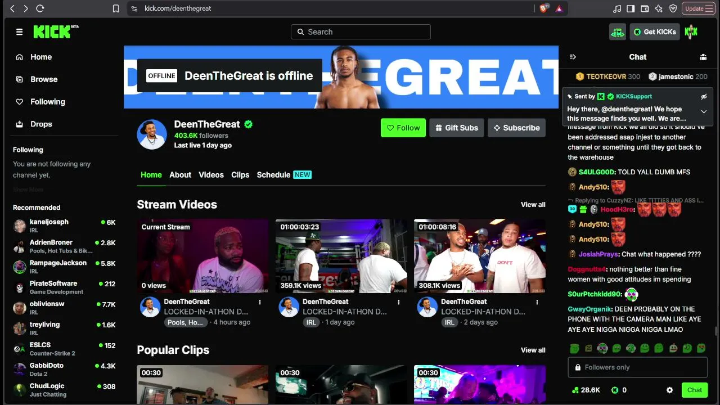
Task: Open the user profile avatar menu
Action: click(x=691, y=32)
